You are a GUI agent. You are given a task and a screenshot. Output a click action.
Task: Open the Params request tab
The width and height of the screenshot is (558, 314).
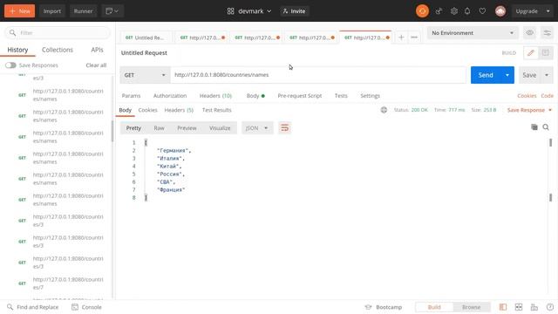(x=131, y=96)
